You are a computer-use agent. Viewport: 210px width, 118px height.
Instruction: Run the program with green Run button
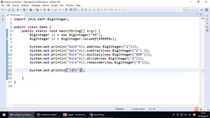point(24,10)
